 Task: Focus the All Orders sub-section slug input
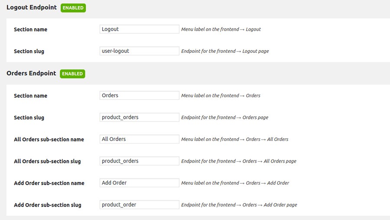coord(139,161)
